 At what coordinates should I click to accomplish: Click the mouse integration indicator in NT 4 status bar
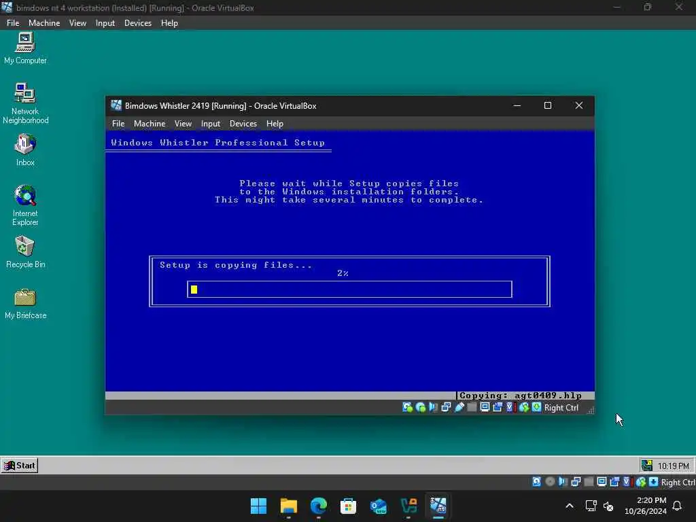pyautogui.click(x=640, y=482)
